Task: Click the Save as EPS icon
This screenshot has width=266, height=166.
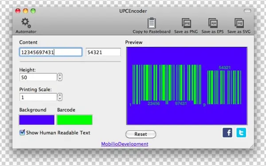Action: [213, 23]
